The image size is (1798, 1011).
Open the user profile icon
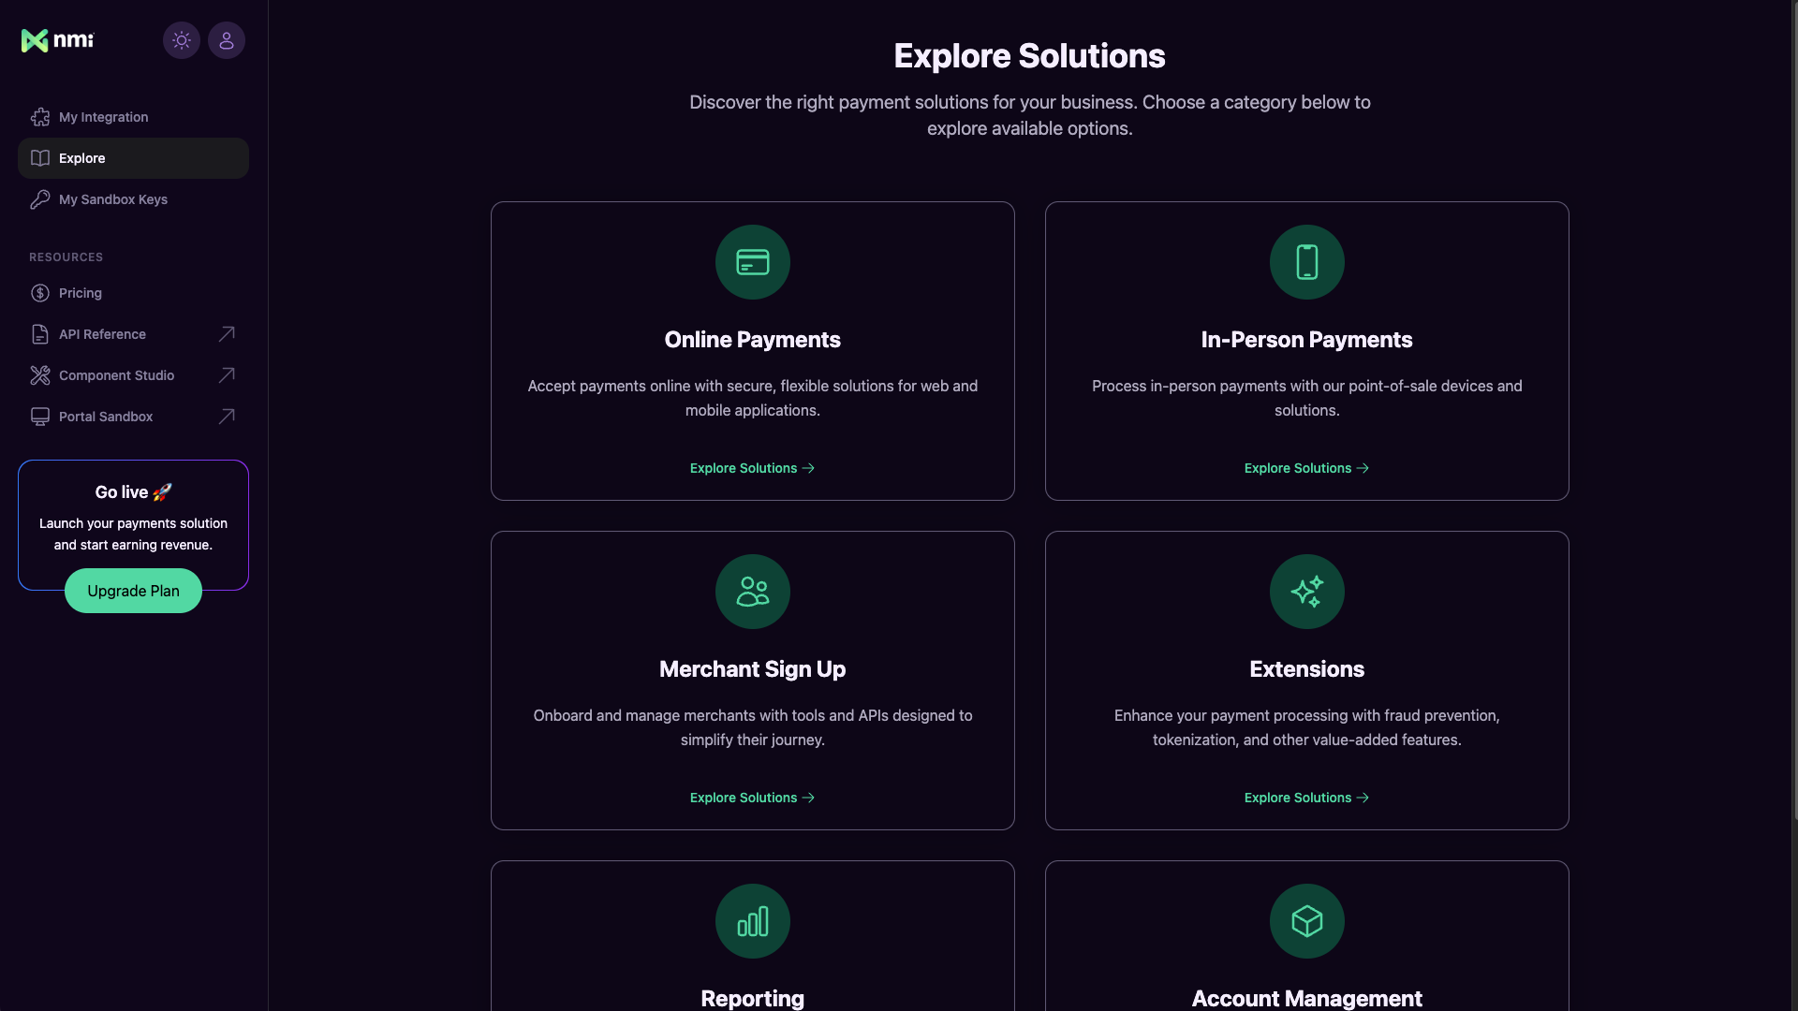(226, 40)
